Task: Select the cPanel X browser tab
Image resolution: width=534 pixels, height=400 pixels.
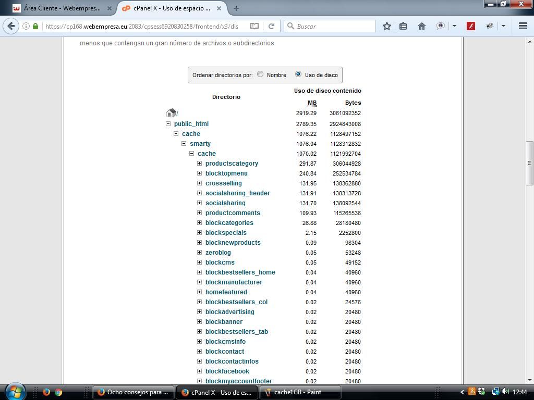Action: click(171, 8)
